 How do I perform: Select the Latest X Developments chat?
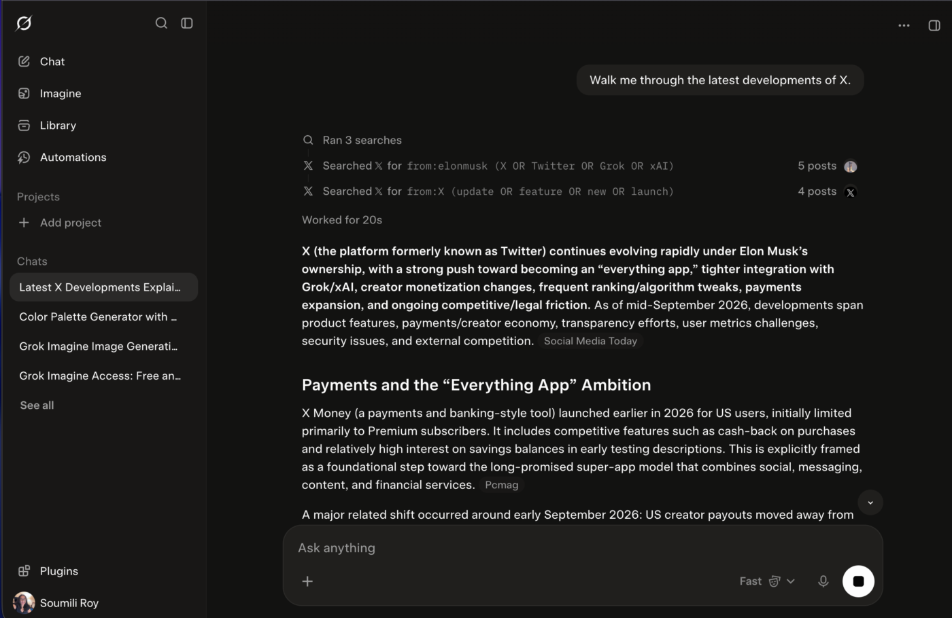point(103,287)
